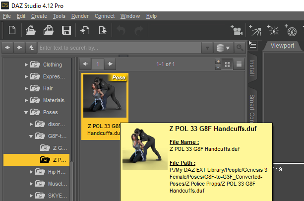Go back in content library navigation

(x=7, y=48)
